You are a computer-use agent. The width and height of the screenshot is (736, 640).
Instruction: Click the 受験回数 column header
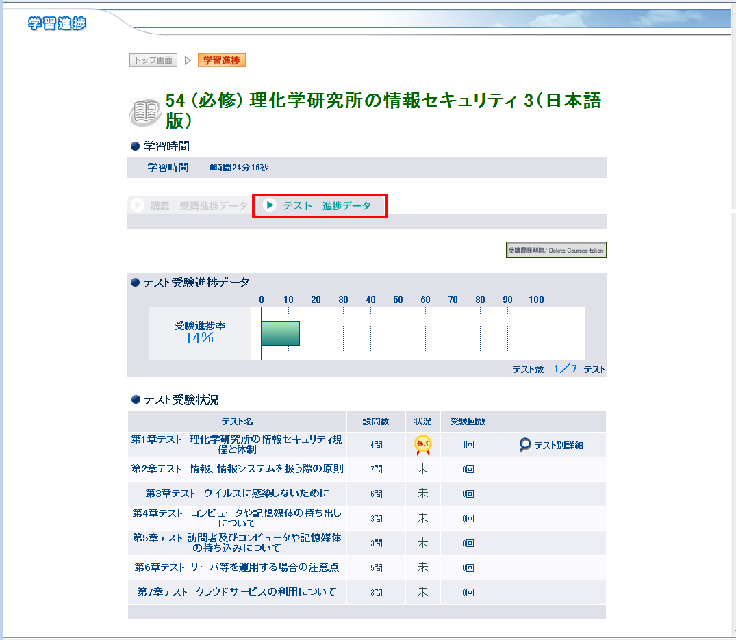click(468, 422)
